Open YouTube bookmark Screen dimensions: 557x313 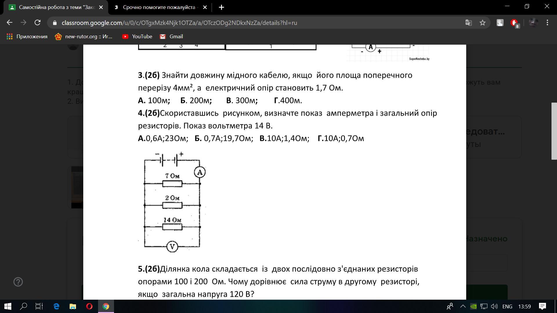(137, 37)
